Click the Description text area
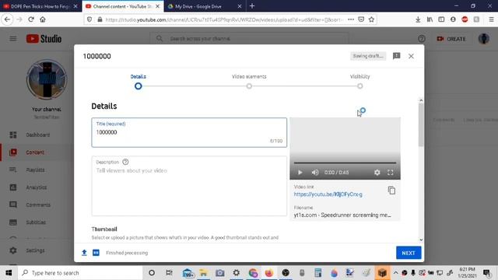 pos(189,186)
